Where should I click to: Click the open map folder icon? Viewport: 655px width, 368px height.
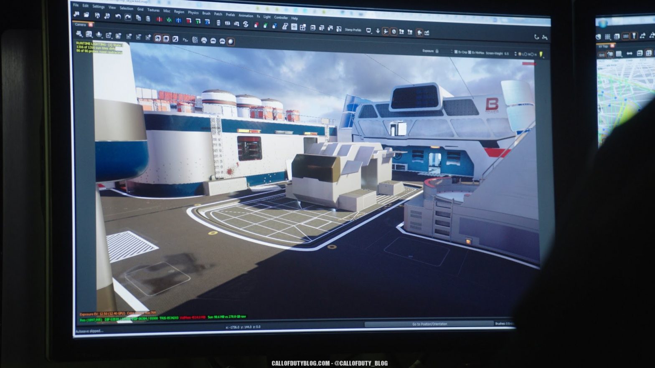tap(86, 15)
